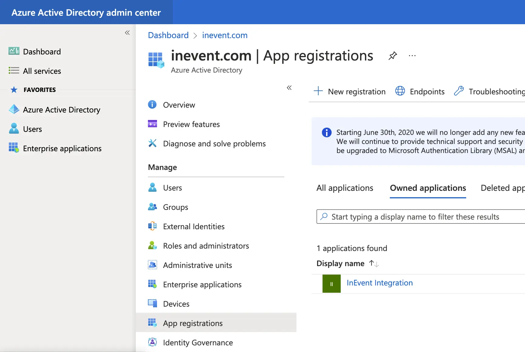
Task: Open the Overview menu item
Action: 179,105
